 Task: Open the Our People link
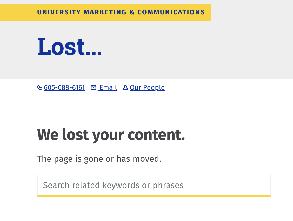(x=147, y=87)
